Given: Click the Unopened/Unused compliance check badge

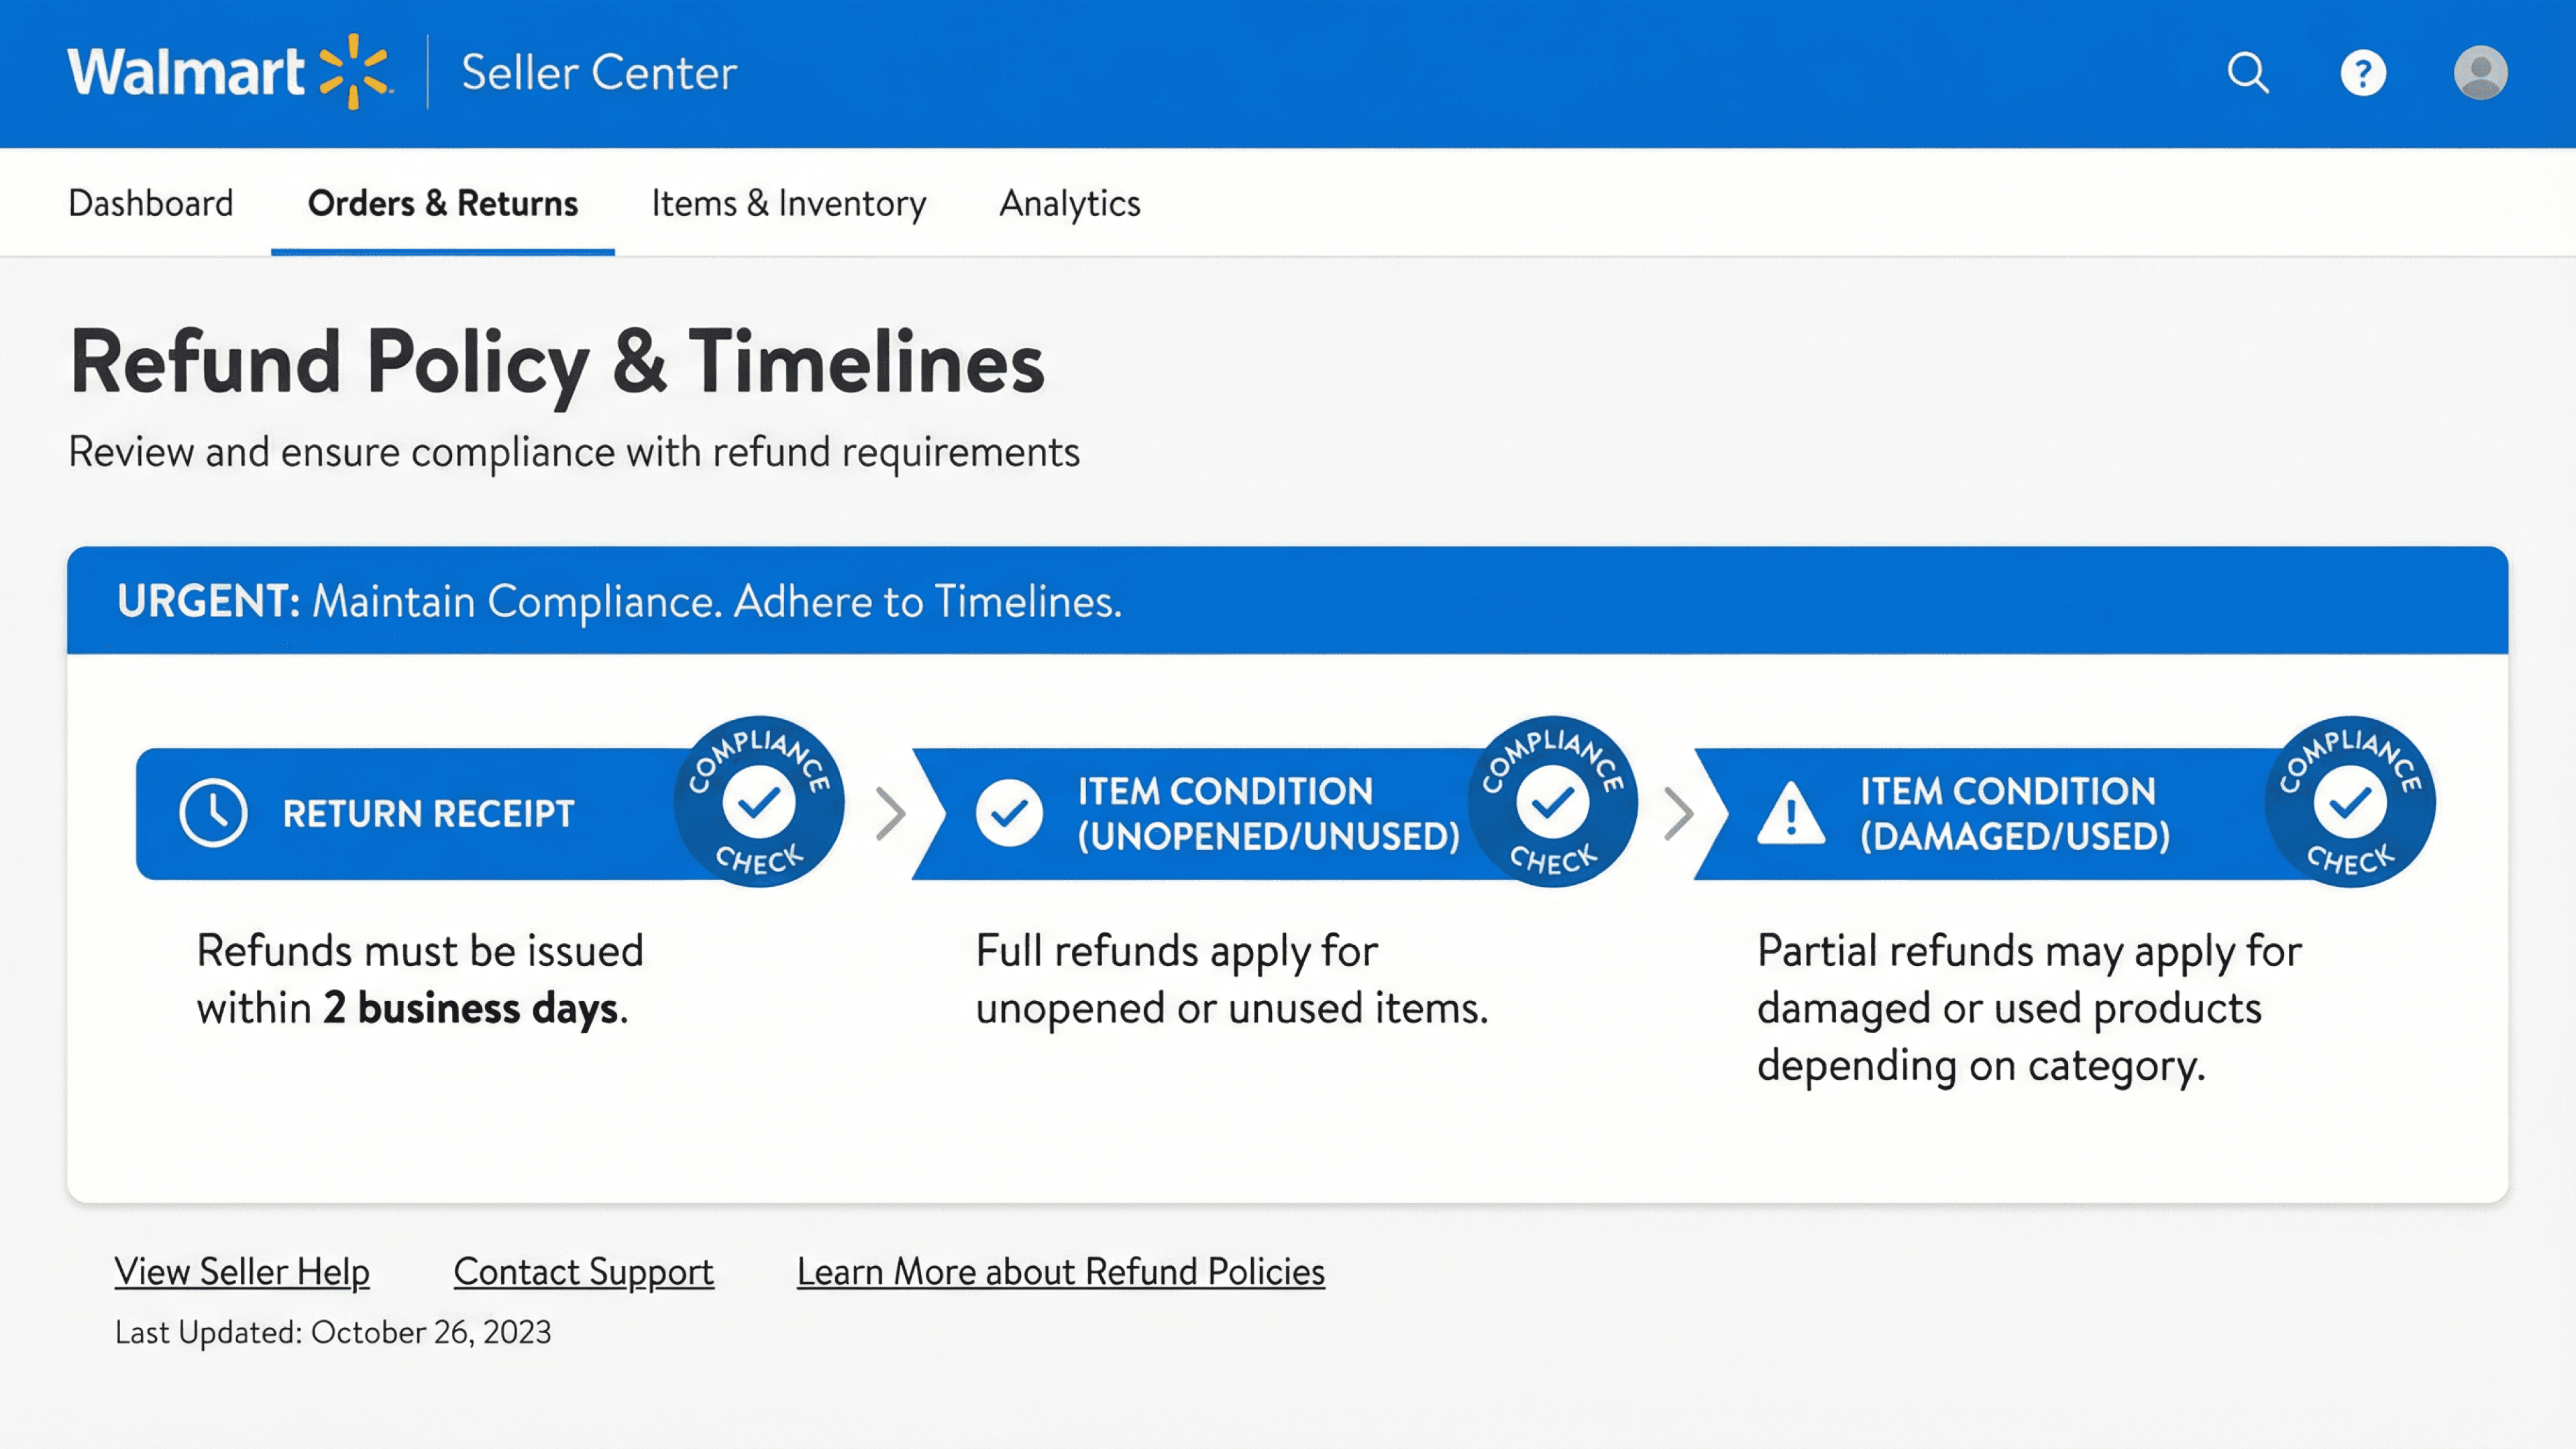Looking at the screenshot, I should [x=1552, y=802].
